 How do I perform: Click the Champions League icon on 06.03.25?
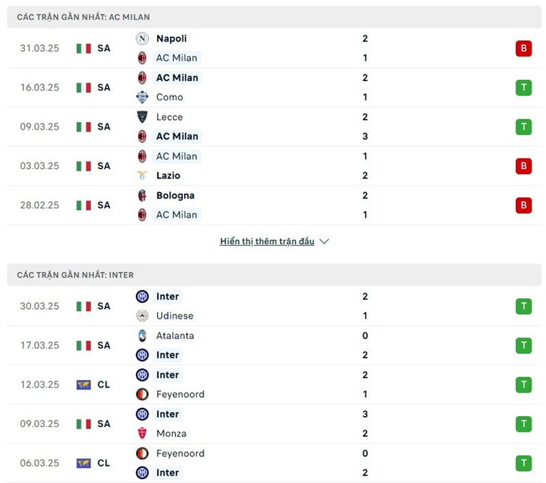pyautogui.click(x=83, y=463)
